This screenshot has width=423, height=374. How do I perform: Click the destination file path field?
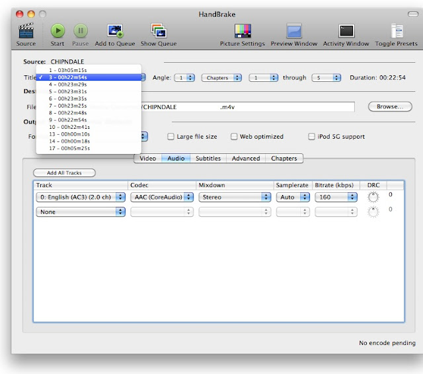click(x=248, y=107)
